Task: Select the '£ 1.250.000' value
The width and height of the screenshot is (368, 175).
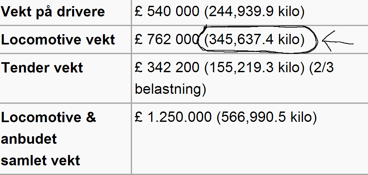Action: pos(173,117)
